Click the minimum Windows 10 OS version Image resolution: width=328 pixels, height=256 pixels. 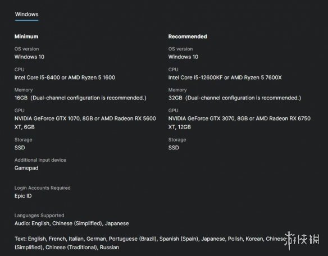[x=29, y=57]
